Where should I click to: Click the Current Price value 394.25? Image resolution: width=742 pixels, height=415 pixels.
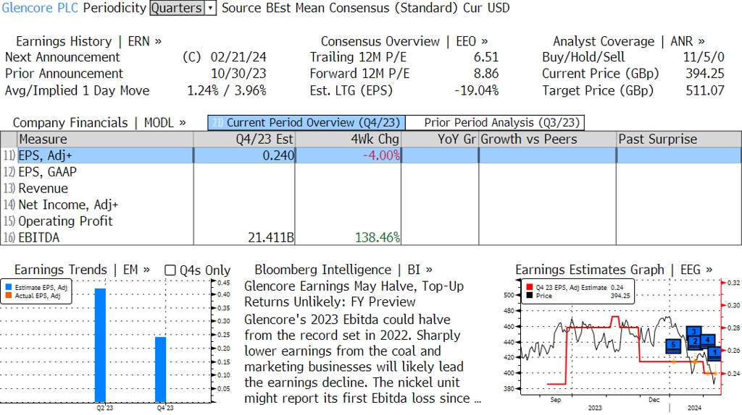[x=705, y=74]
